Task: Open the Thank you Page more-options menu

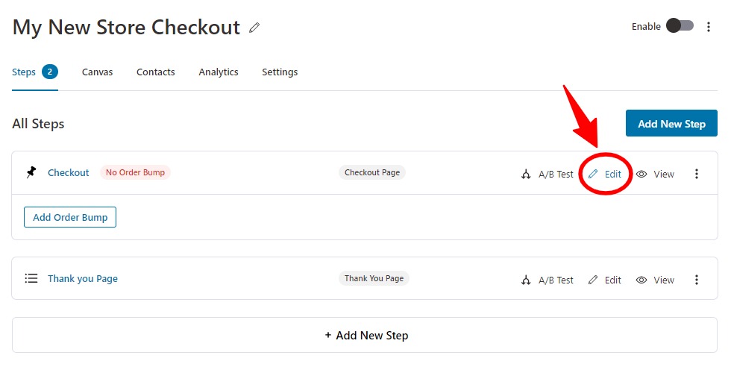Action: coord(697,280)
